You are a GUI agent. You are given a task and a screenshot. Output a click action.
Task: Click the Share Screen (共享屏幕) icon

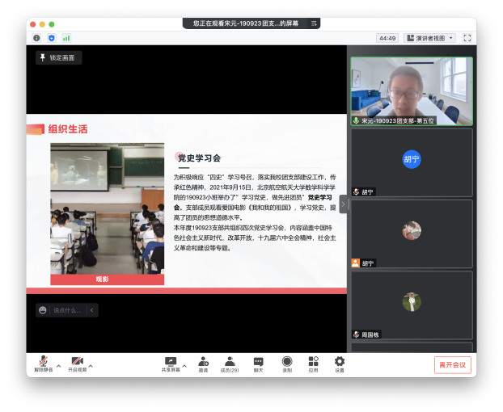tap(171, 363)
